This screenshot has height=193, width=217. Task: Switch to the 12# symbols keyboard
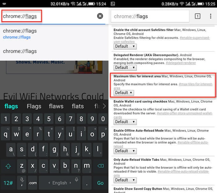(x=8, y=183)
